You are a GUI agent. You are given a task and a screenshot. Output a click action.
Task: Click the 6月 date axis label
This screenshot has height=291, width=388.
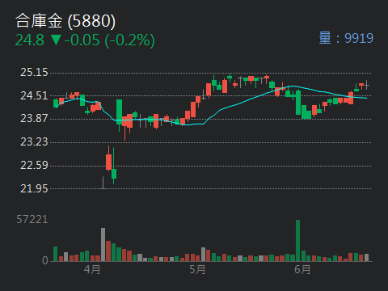coord(302,269)
